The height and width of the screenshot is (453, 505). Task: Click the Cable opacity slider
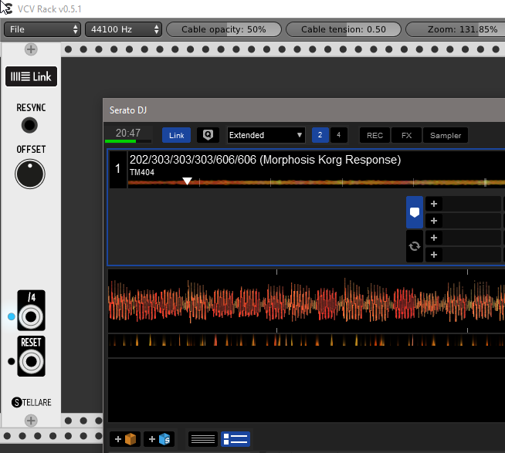(x=224, y=29)
